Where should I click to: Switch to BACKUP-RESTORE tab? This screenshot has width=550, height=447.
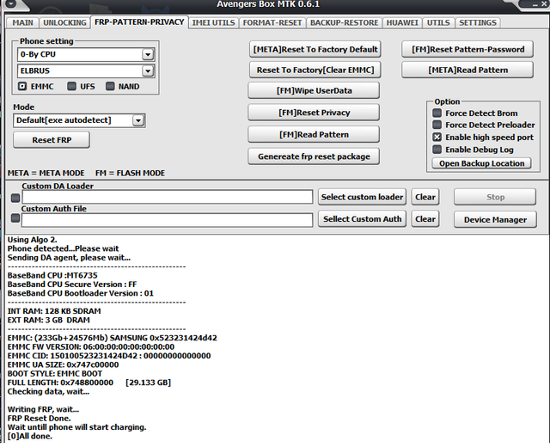pos(344,23)
